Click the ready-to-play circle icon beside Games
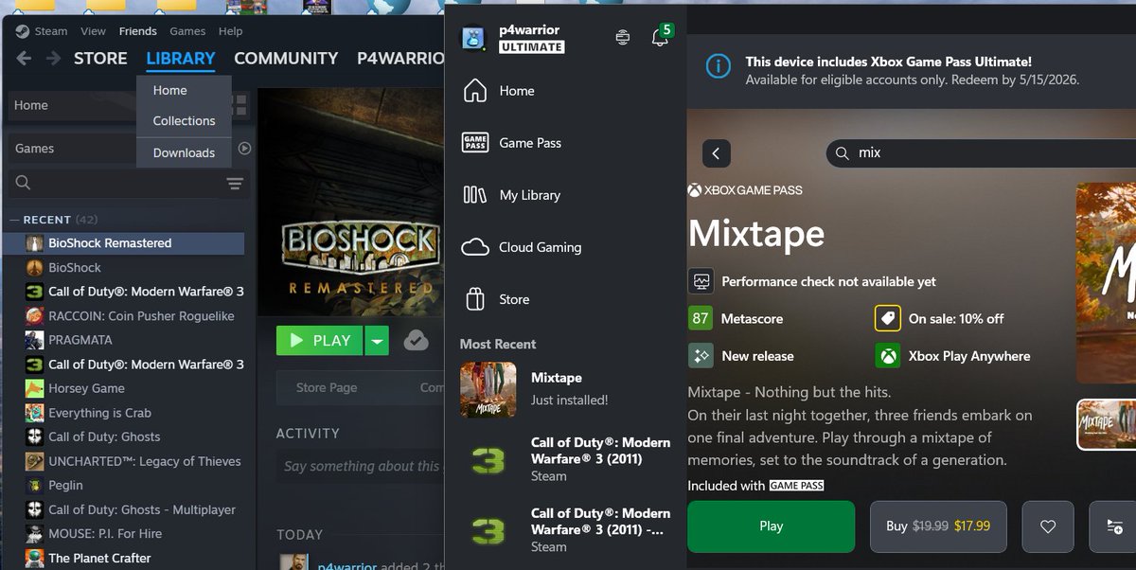 pos(244,149)
